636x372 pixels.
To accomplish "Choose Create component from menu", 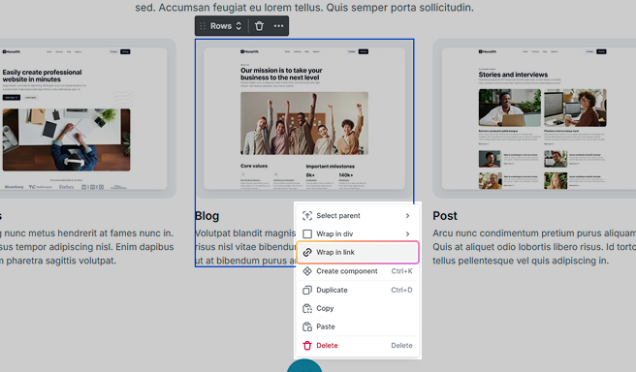I will [358, 271].
